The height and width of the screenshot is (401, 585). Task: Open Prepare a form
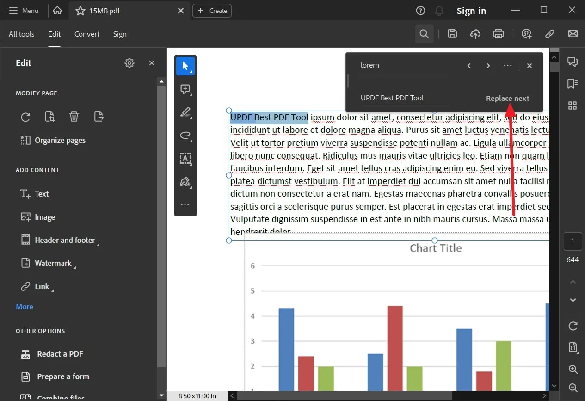click(x=55, y=376)
